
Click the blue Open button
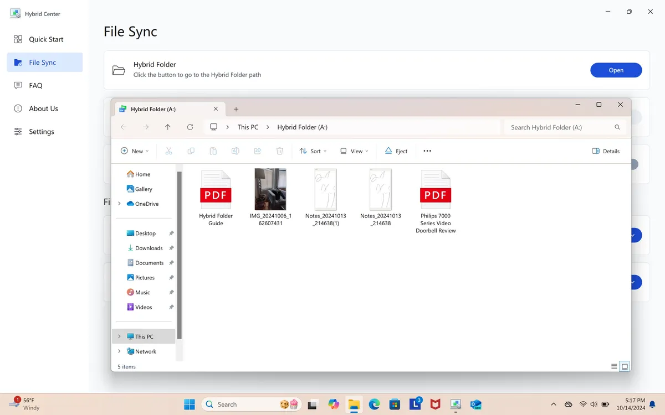click(x=616, y=70)
